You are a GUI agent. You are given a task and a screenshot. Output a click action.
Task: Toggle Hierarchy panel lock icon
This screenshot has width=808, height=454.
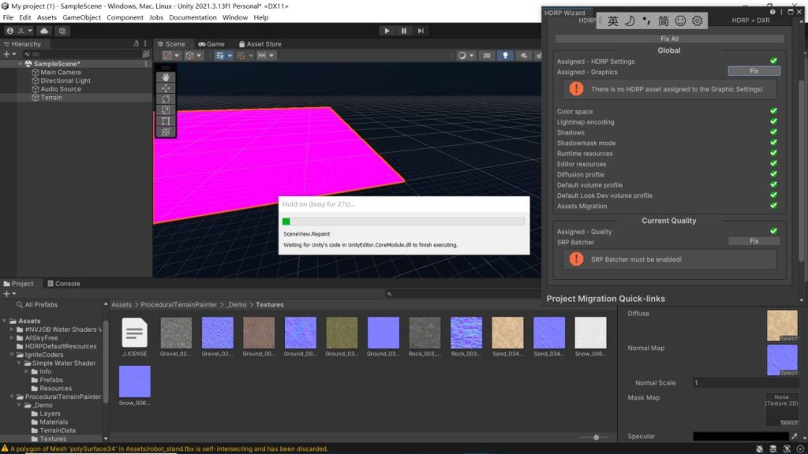[136, 44]
